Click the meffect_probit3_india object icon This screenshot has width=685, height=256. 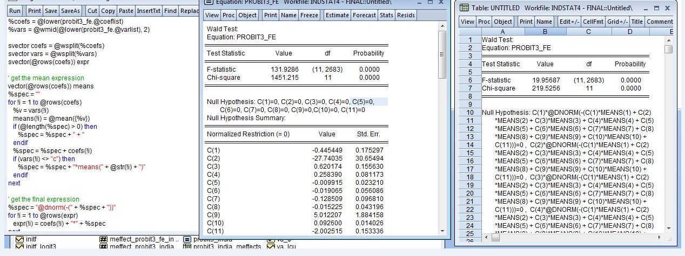tap(104, 247)
